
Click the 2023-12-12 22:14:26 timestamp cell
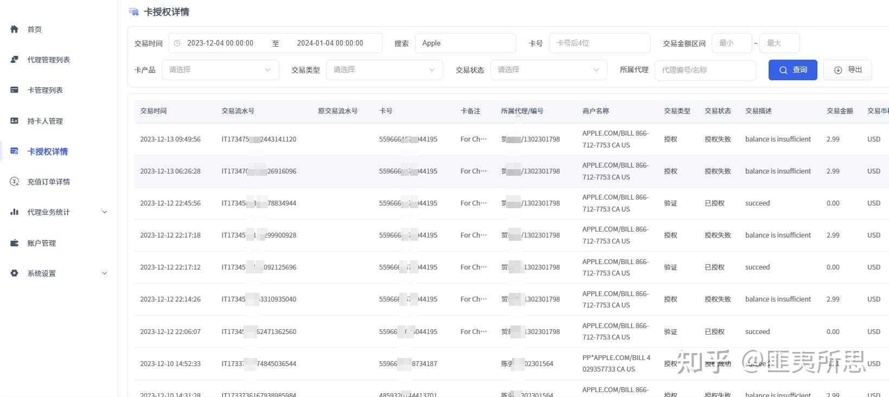click(x=170, y=299)
